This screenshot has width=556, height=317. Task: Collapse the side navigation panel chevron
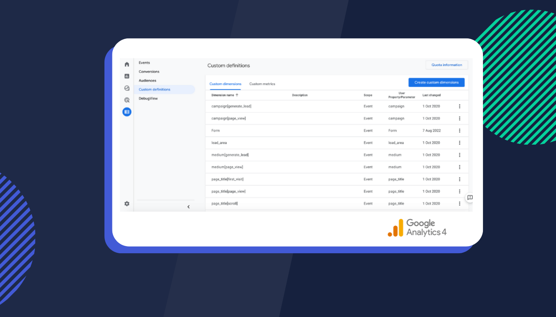[188, 206]
